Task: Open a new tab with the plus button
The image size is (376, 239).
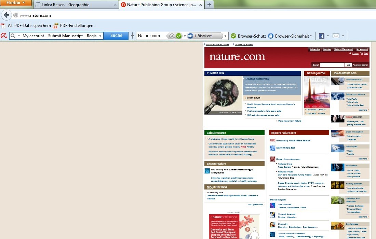Action: (209, 5)
